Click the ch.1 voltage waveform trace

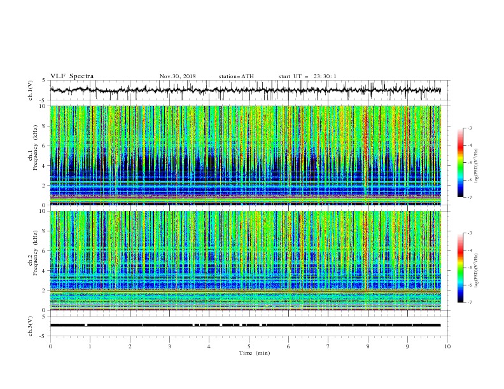pyautogui.click(x=245, y=90)
